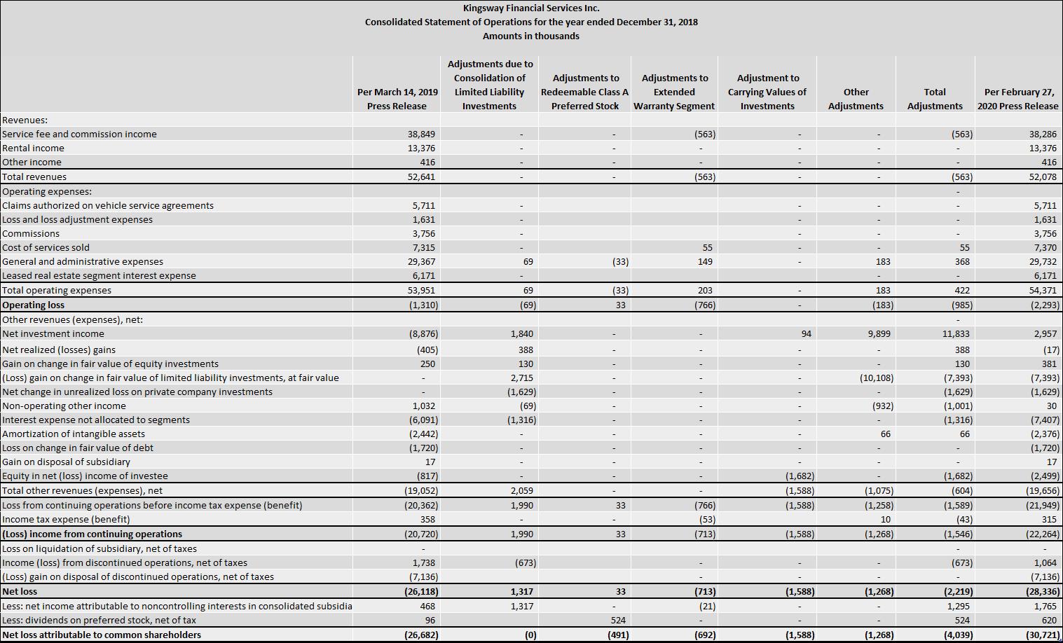Viewport: 1063px width, 643px height.
Task: Select 'Equity in net (loss) income of investee' label
Action: (x=85, y=476)
